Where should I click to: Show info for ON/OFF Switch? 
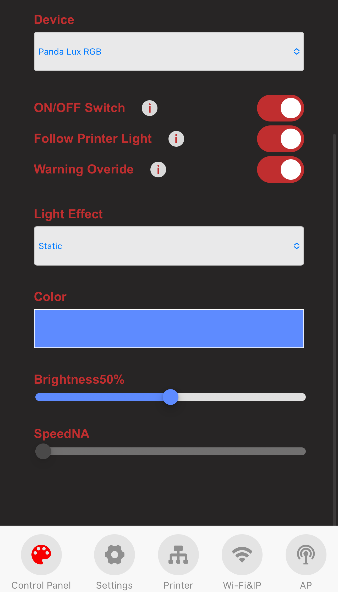pos(150,108)
